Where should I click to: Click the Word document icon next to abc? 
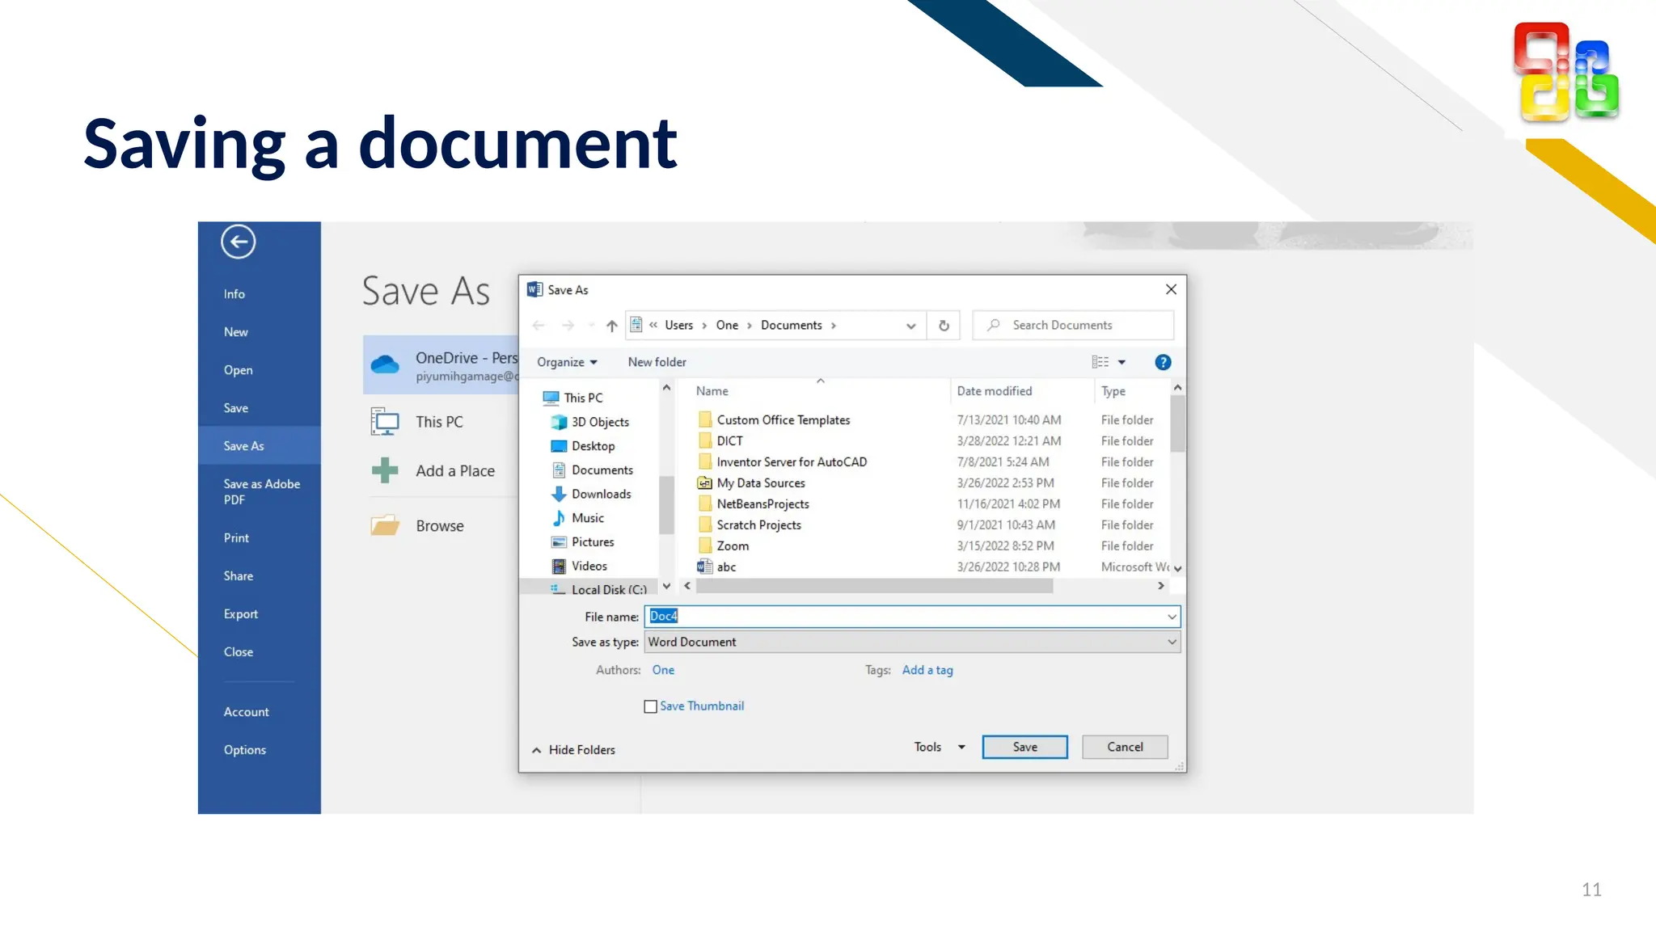(x=705, y=567)
